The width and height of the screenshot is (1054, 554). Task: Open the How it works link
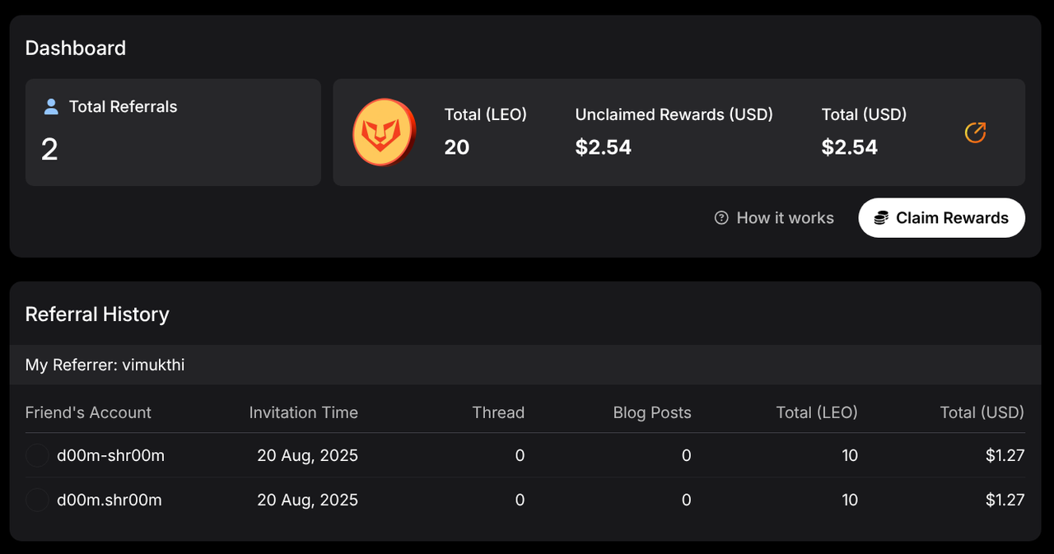785,218
